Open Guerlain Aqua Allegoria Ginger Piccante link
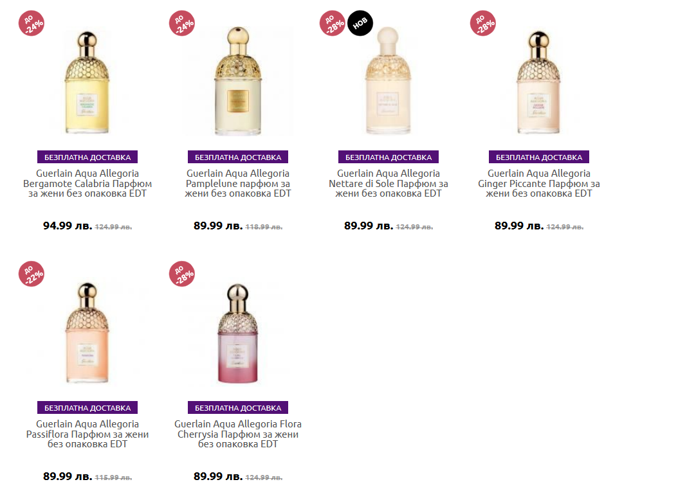 coord(539,183)
